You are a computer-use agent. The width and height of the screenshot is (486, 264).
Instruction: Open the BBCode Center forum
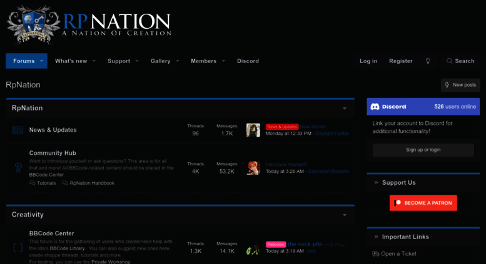point(51,233)
